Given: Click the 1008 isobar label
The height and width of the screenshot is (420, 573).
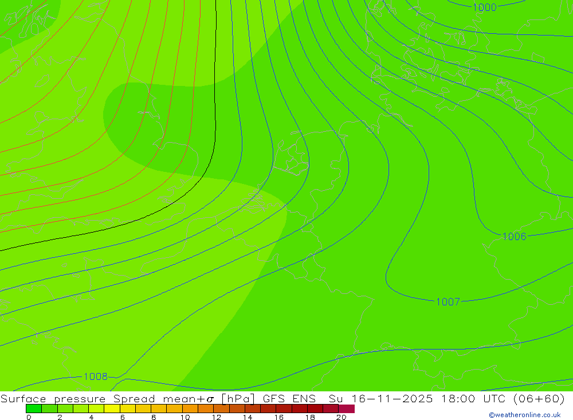Looking at the screenshot, I should (96, 376).
